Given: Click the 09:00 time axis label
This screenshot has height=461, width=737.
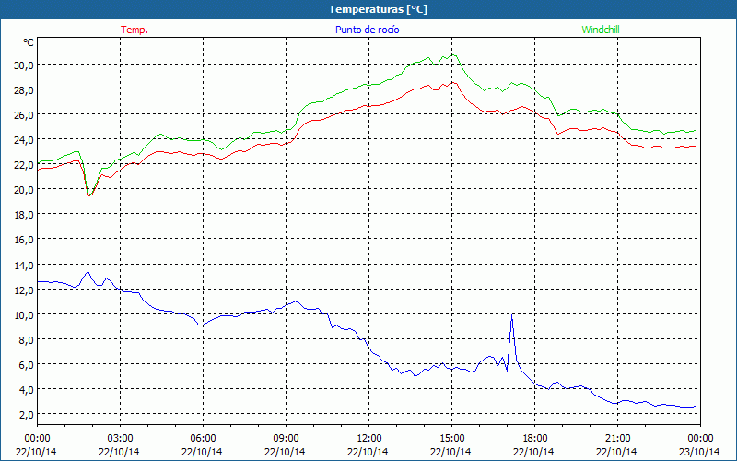Looking at the screenshot, I should click(x=286, y=439).
